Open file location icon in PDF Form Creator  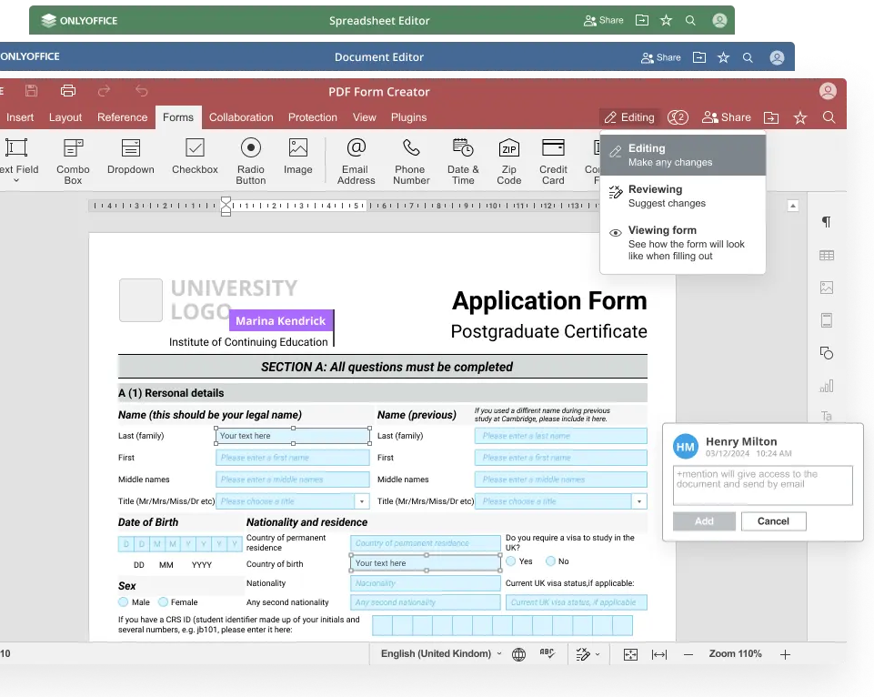tap(771, 117)
